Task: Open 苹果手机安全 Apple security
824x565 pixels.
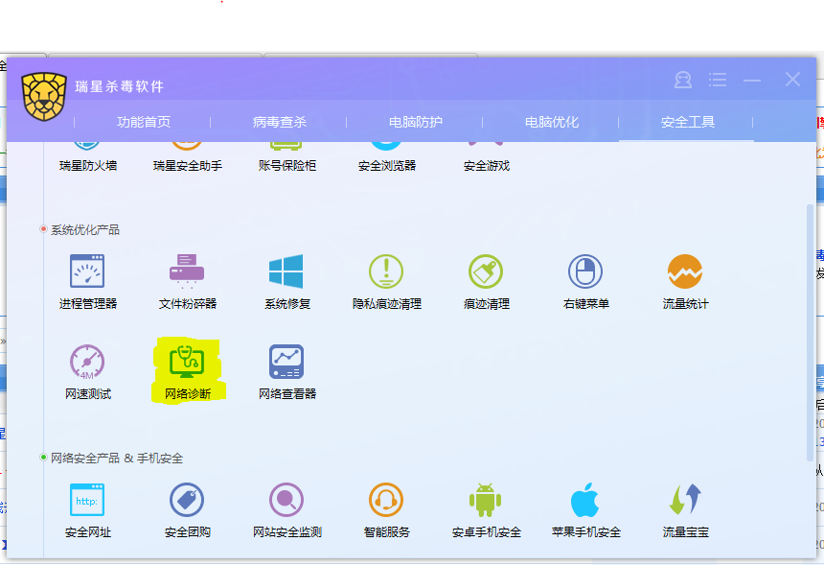Action: pos(585,510)
